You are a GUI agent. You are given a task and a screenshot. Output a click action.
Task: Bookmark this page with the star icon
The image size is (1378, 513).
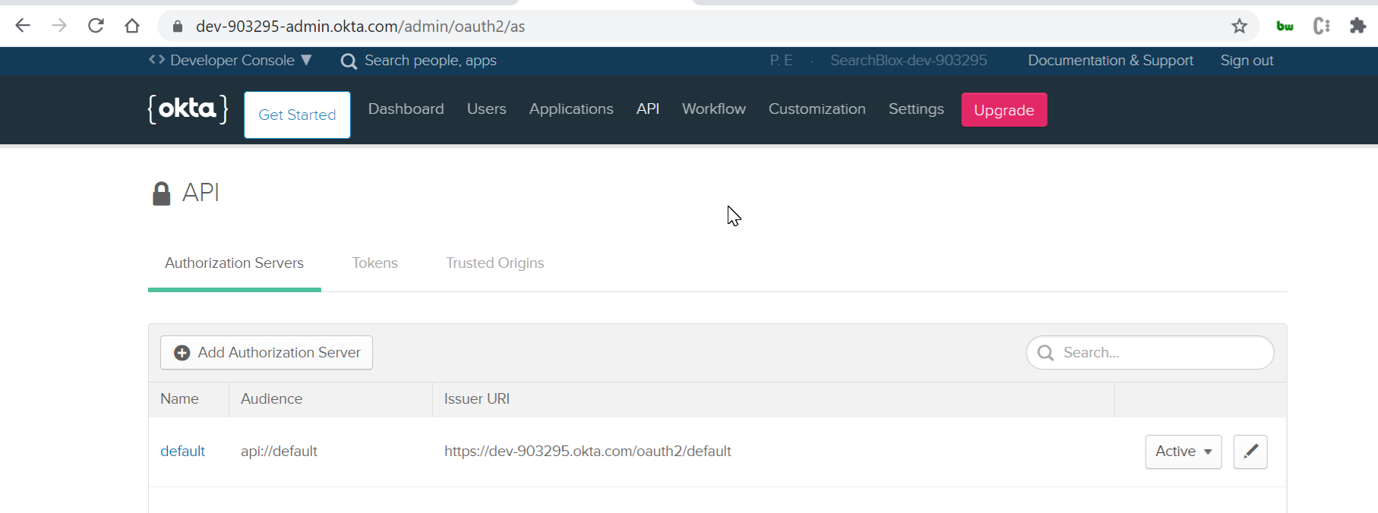tap(1240, 27)
